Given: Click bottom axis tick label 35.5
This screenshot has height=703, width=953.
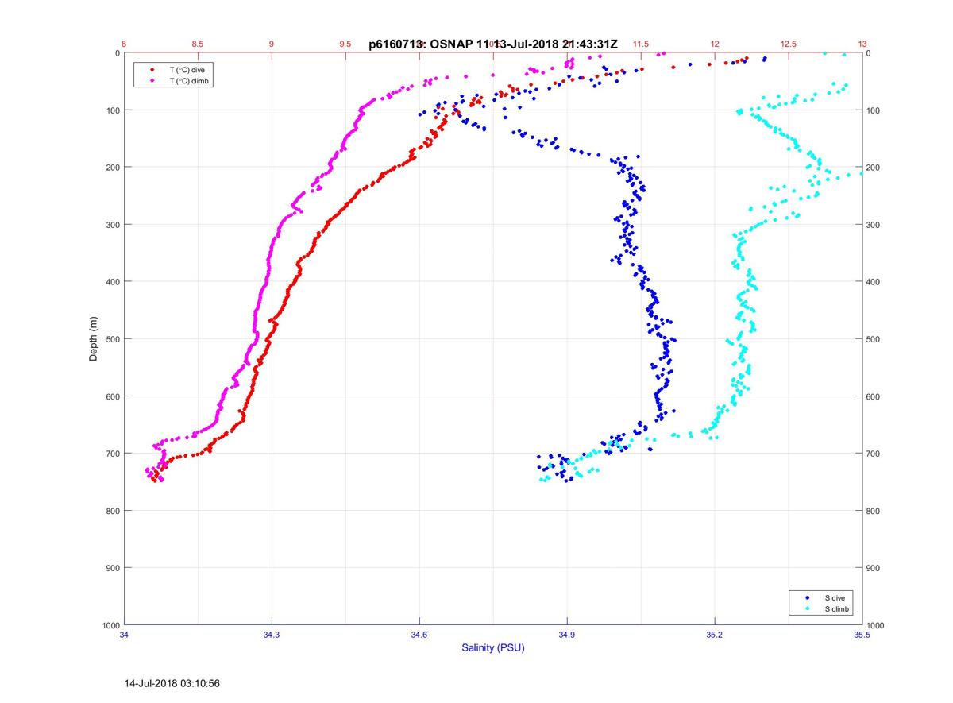Looking at the screenshot, I should pyautogui.click(x=862, y=635).
